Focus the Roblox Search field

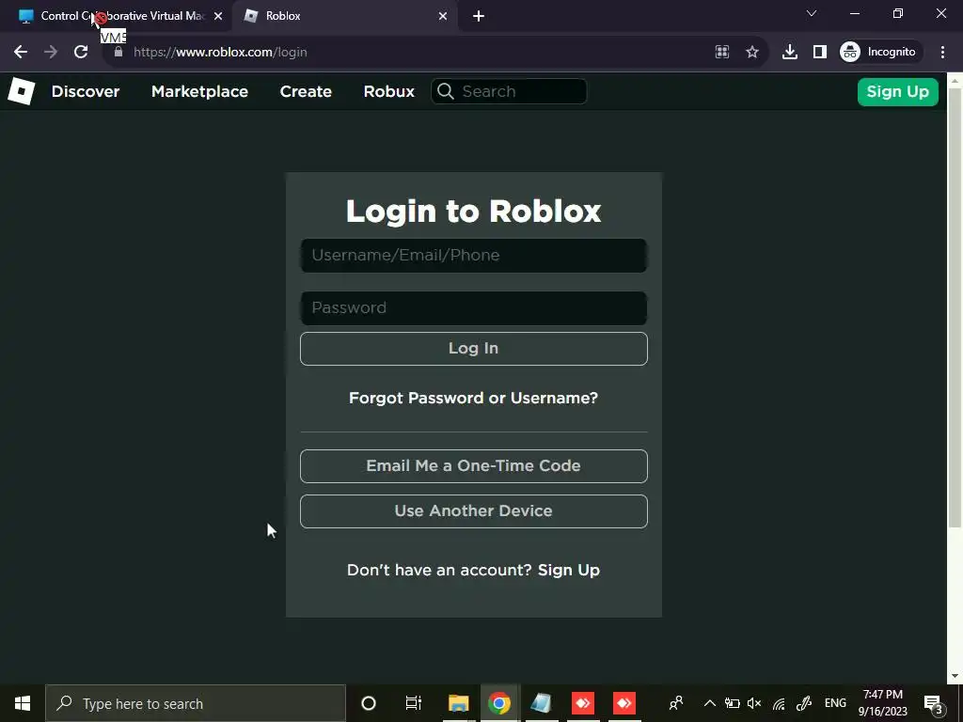pos(509,91)
